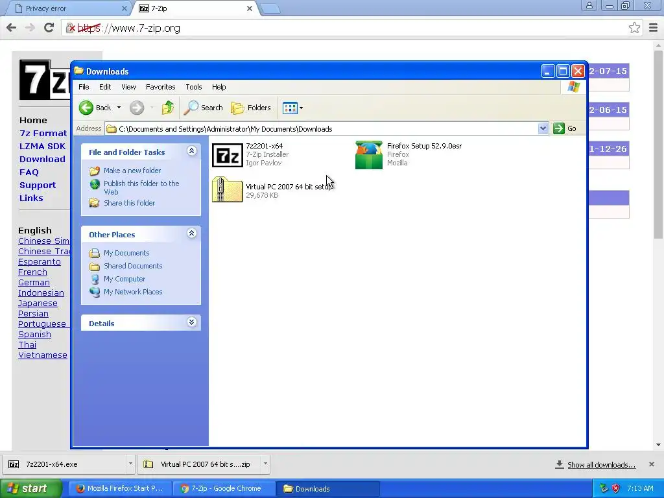Open FAQ link on 7-Zip site

tap(29, 172)
